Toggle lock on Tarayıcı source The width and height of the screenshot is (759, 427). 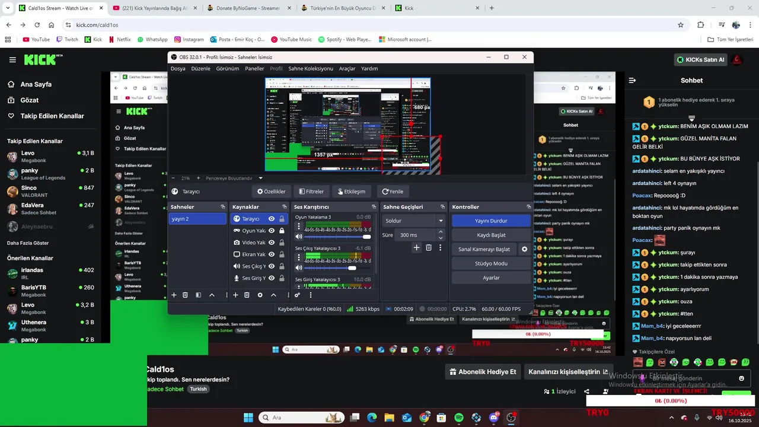point(282,219)
